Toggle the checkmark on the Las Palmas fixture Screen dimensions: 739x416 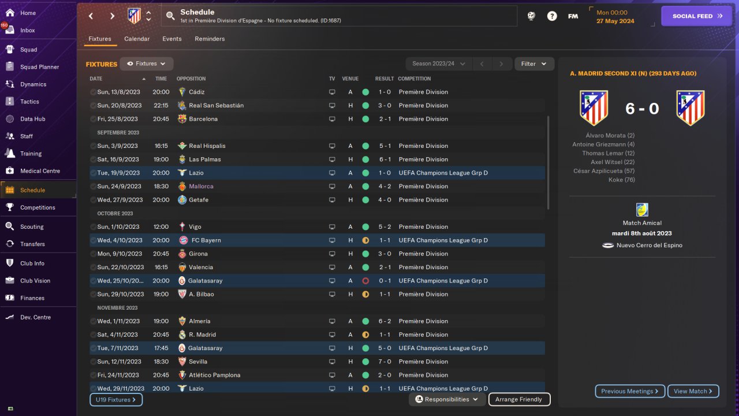93,159
